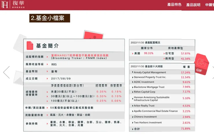Click the Bloomberg Ticker FNMR Index text

(x=79, y=58)
